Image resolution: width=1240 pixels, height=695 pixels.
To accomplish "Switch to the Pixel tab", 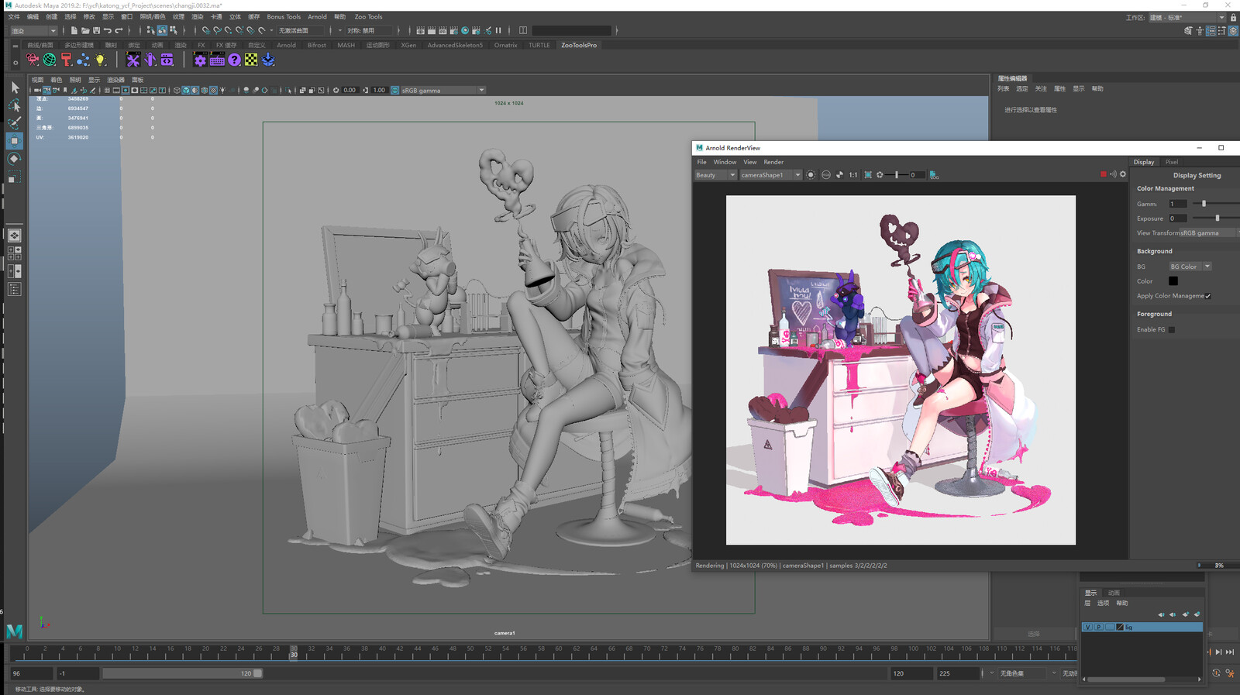I will (1172, 162).
